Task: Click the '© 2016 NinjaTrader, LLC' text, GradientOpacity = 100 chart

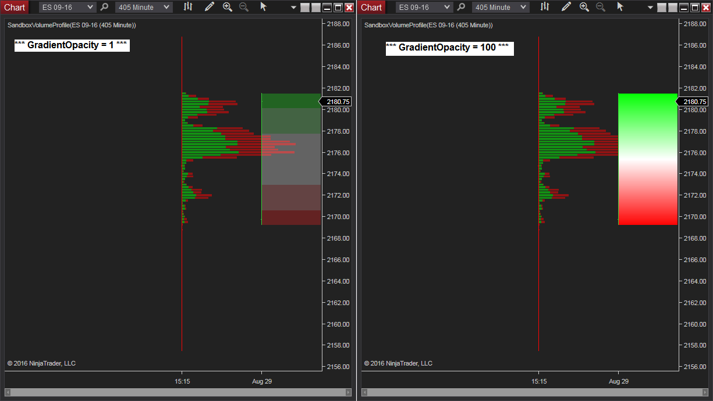Action: (398, 363)
